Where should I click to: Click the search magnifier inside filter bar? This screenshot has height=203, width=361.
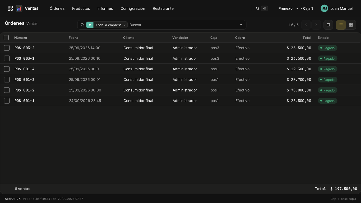pyautogui.click(x=82, y=25)
